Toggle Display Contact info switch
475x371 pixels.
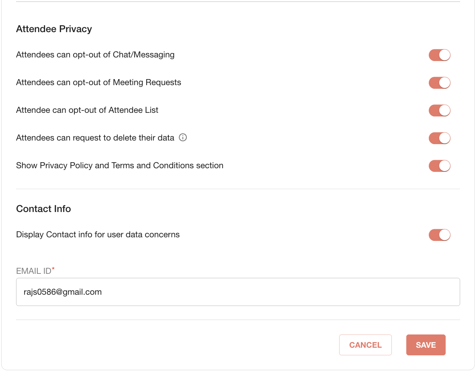(439, 235)
